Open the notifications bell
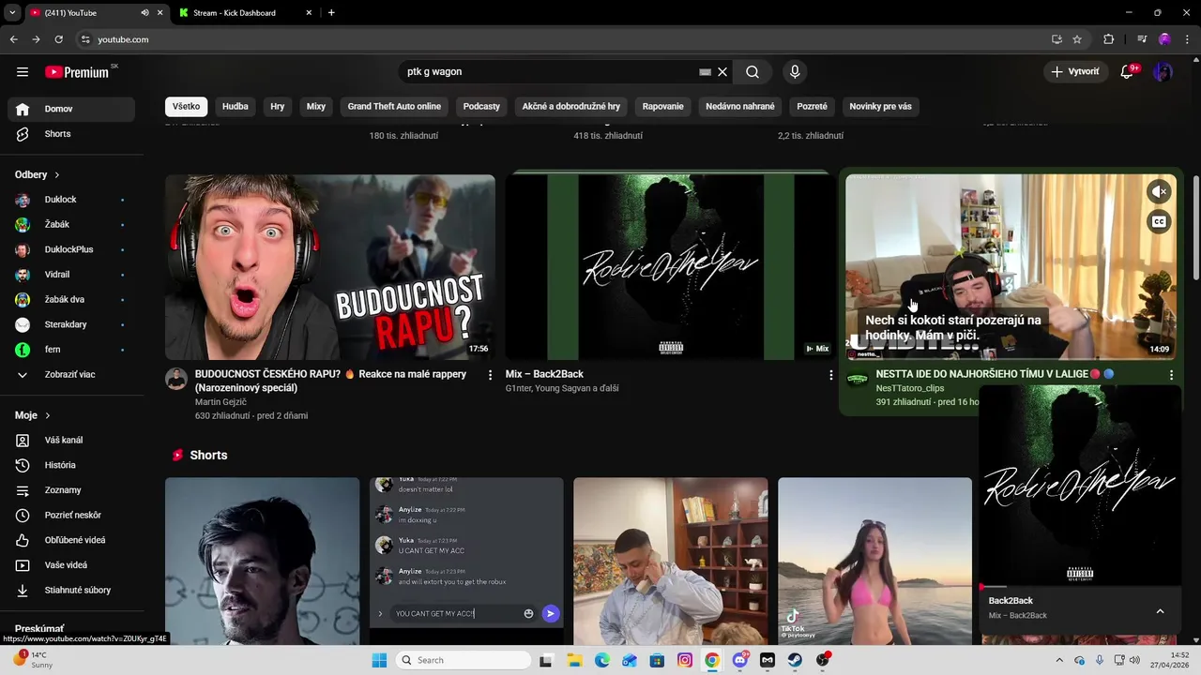Image resolution: width=1201 pixels, height=675 pixels. pos(1127,71)
